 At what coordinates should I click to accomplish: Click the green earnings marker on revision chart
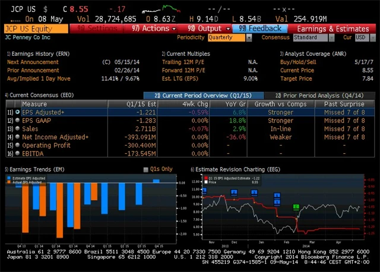(x=296, y=206)
